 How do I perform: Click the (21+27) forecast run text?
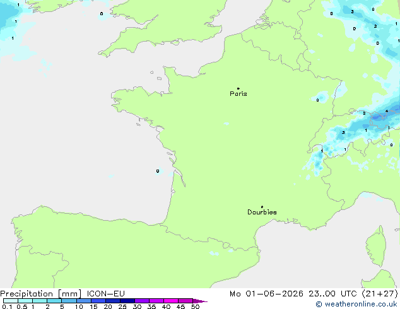pyautogui.click(x=380, y=294)
